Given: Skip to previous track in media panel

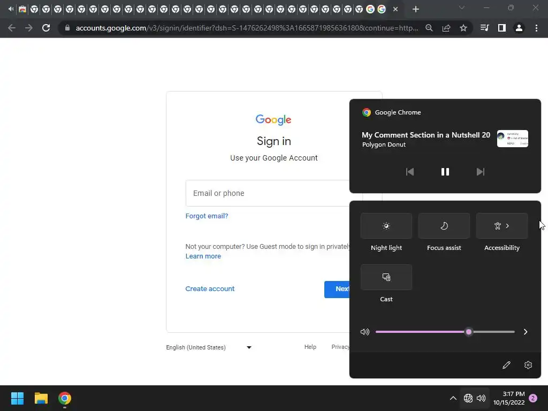Looking at the screenshot, I should 409,172.
